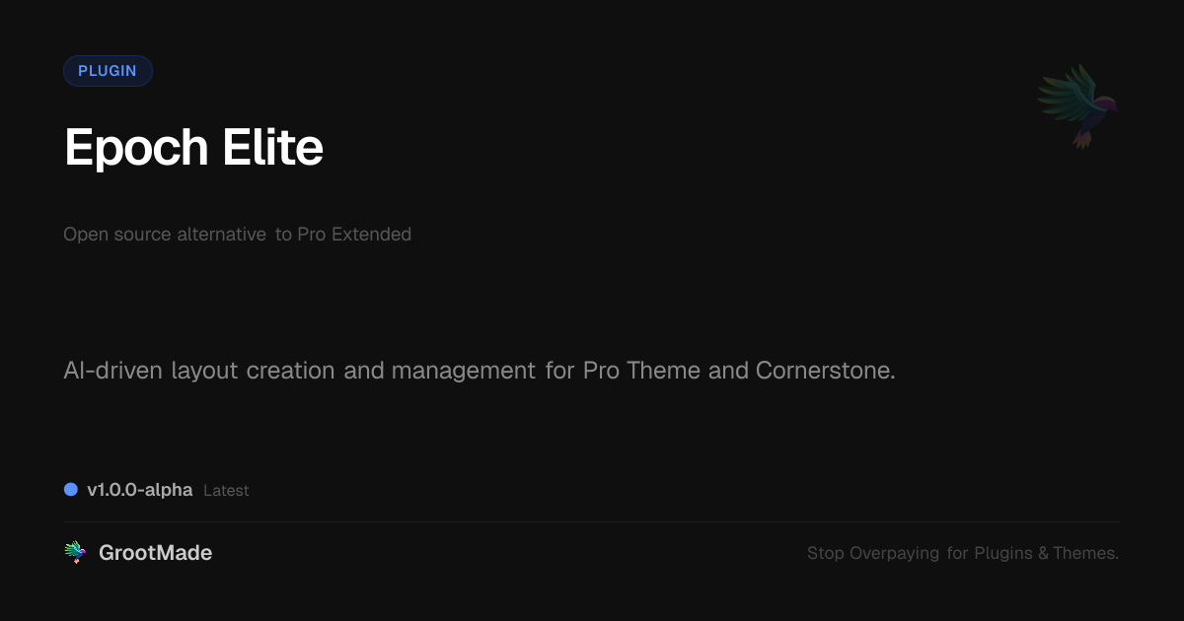Click the v1.0.0-alpha version label

tap(139, 490)
